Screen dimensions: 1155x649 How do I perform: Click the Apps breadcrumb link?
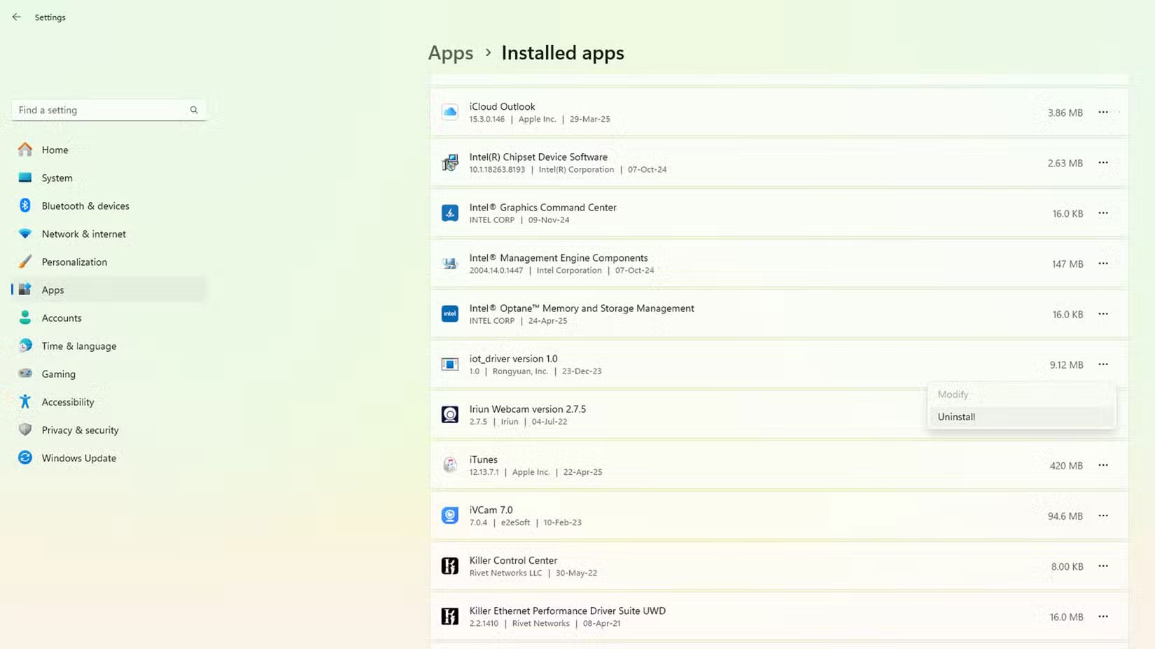[450, 53]
